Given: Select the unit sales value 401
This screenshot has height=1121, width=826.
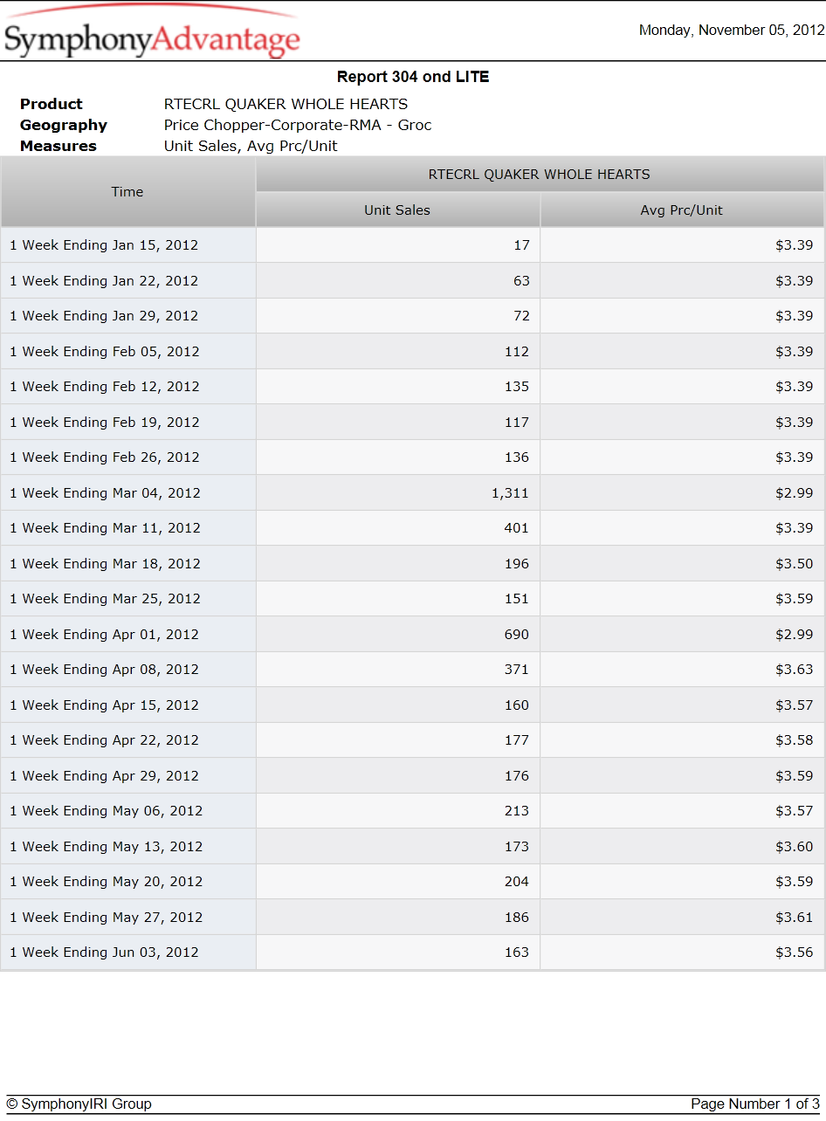Looking at the screenshot, I should coord(517,528).
